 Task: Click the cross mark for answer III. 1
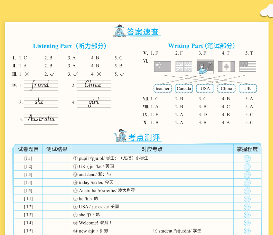[27, 74]
